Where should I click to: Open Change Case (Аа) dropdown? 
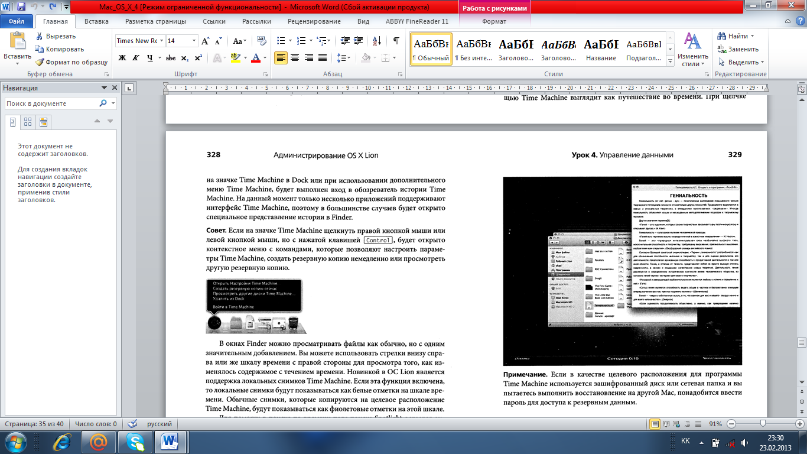tap(240, 41)
